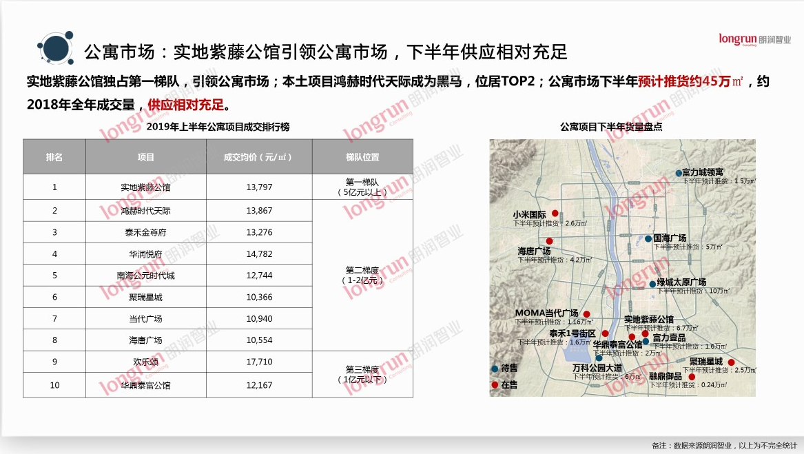Click the longrun 朗润智业 logo
This screenshot has width=804, height=454.
[754, 39]
